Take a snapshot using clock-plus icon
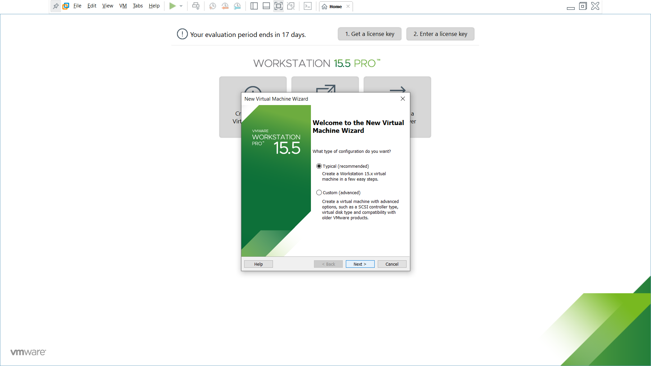 [213, 6]
